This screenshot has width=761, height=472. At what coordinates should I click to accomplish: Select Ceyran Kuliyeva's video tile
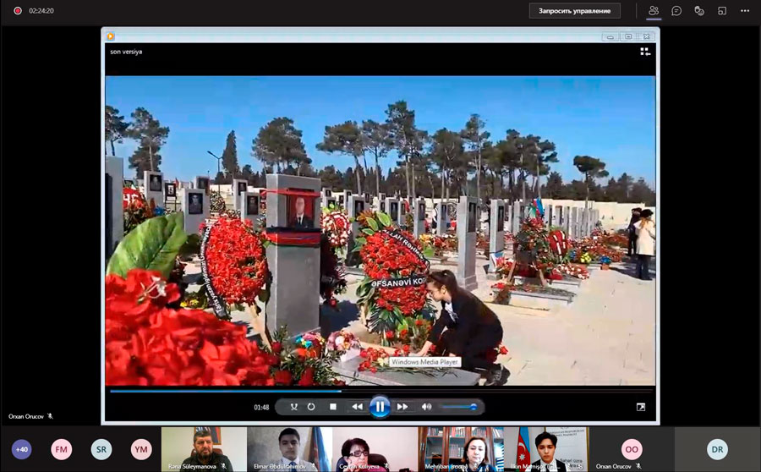click(x=375, y=449)
